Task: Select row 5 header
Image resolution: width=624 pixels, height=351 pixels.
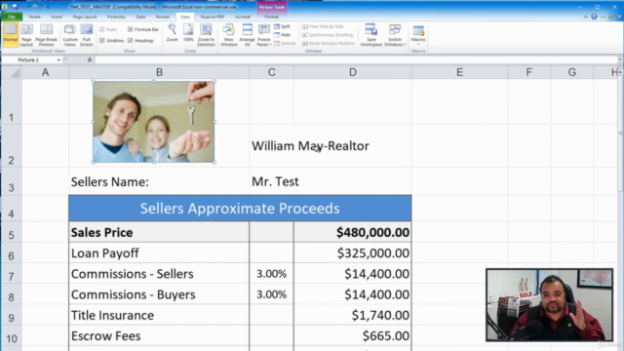Action: 11,232
